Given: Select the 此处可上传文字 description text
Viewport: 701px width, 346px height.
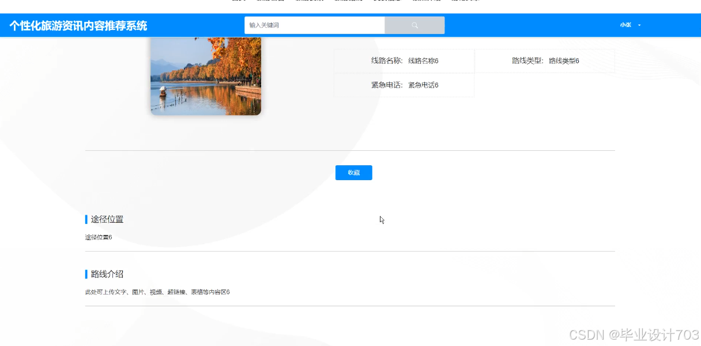Looking at the screenshot, I should (x=157, y=292).
